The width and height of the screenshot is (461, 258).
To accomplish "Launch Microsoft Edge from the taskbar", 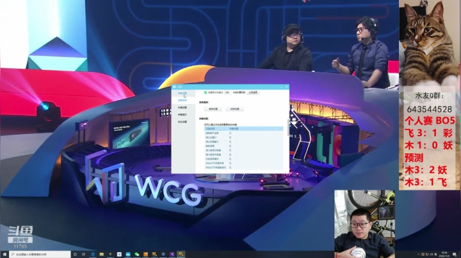I will pos(93,254).
